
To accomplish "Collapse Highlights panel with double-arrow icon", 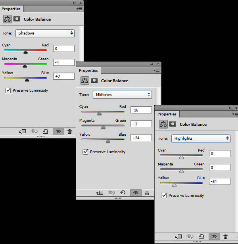I will tap(230, 108).
